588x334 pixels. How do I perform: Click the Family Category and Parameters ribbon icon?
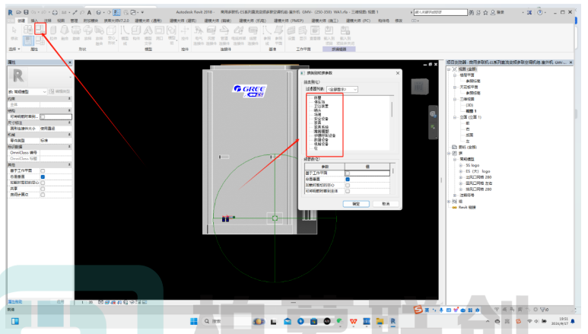(x=40, y=28)
